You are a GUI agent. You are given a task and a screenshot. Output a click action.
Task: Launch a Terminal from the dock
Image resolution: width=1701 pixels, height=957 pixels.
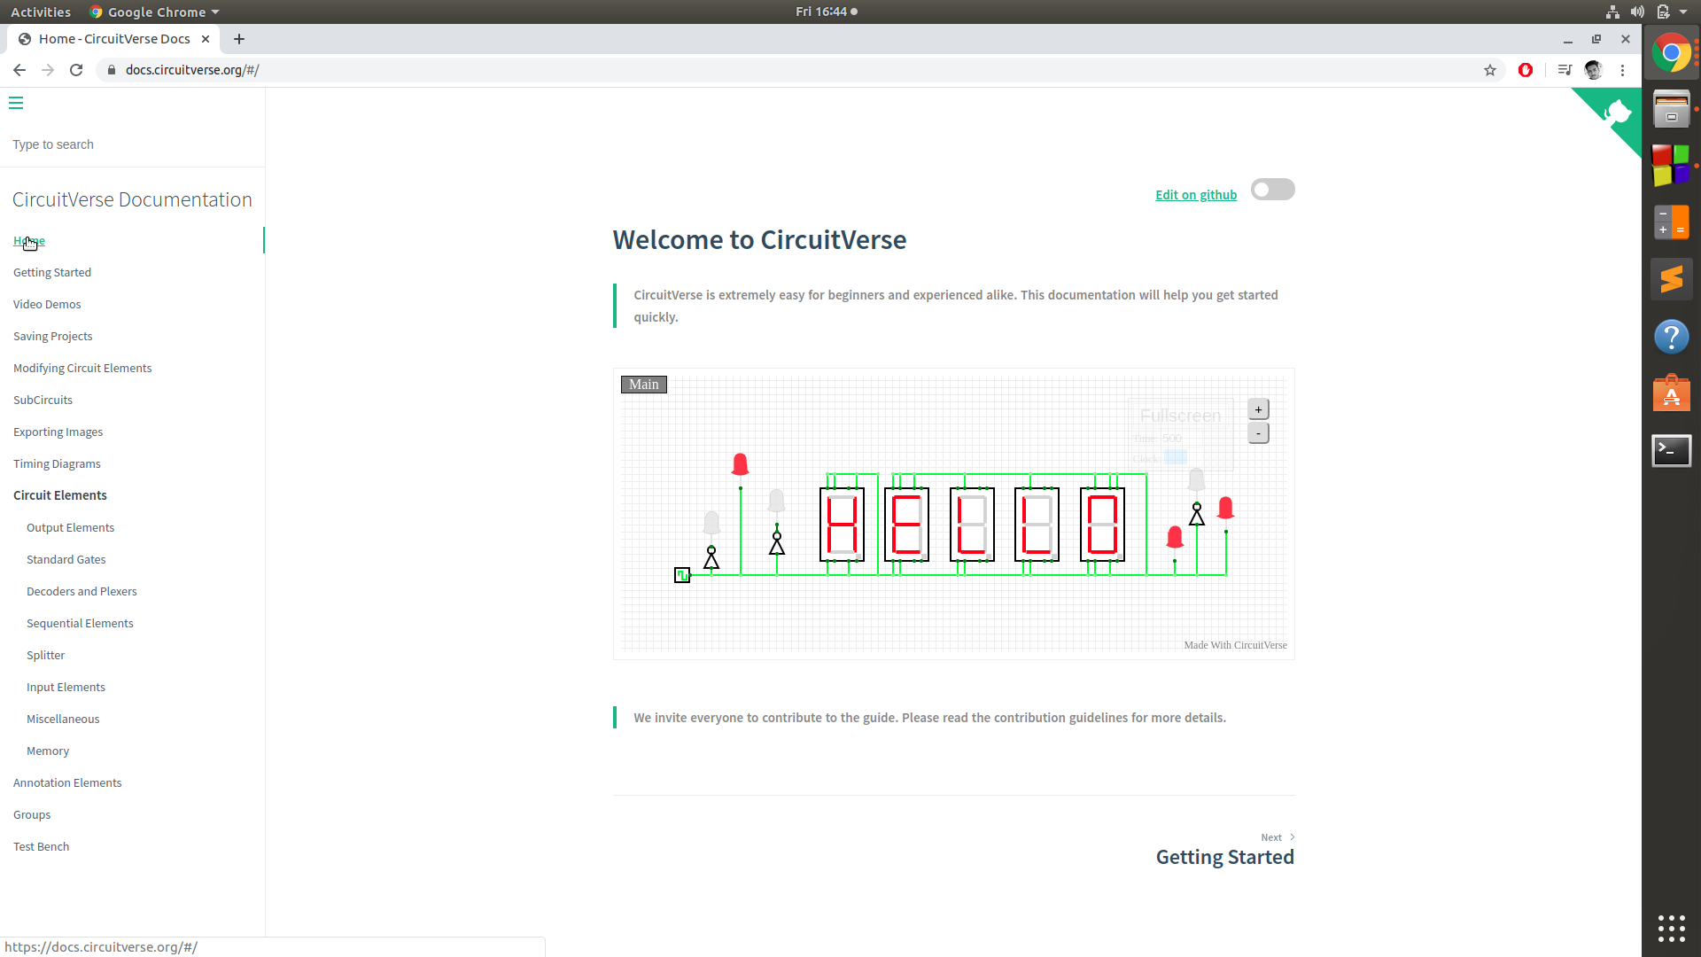click(1672, 451)
